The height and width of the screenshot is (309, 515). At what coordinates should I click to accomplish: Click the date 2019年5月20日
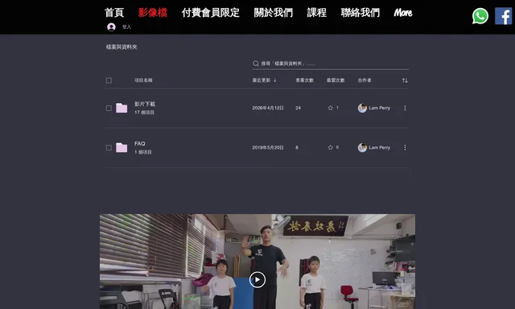[x=268, y=147]
